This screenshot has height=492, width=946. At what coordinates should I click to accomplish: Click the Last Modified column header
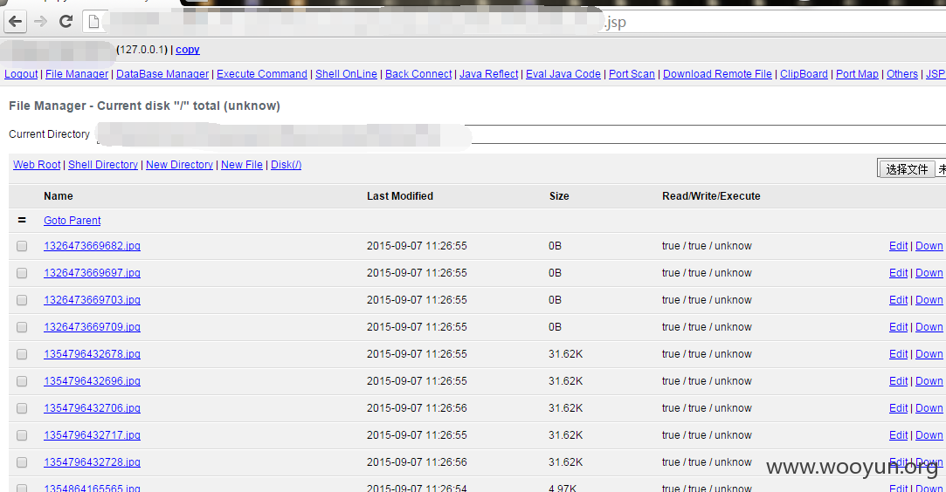[x=400, y=196]
